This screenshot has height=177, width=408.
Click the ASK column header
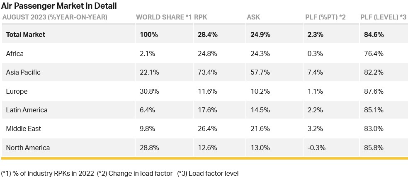coord(253,17)
